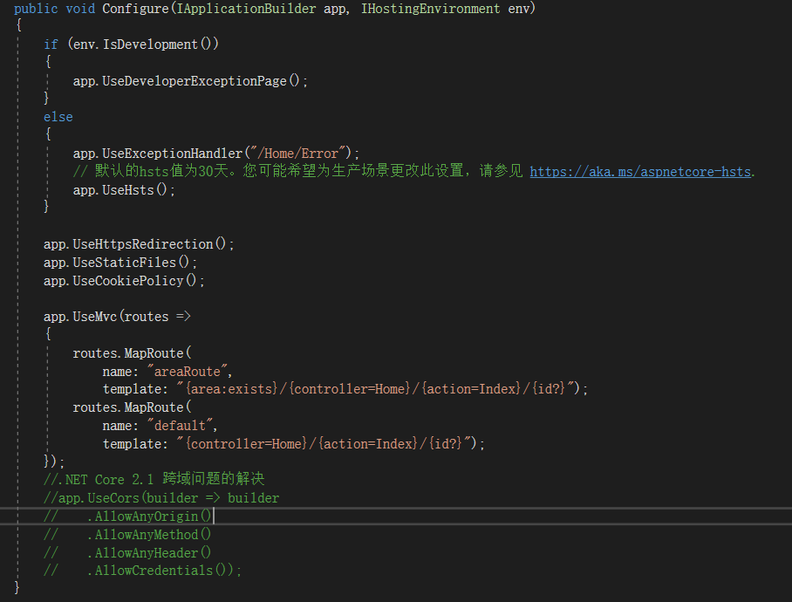This screenshot has height=602, width=792.
Task: Click the '.AllowAnyOrigin()' commented line
Action: pos(127,516)
